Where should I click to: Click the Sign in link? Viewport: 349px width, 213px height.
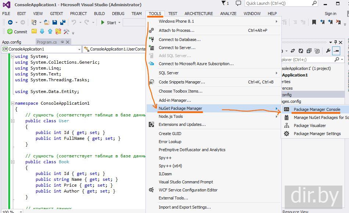330,14
